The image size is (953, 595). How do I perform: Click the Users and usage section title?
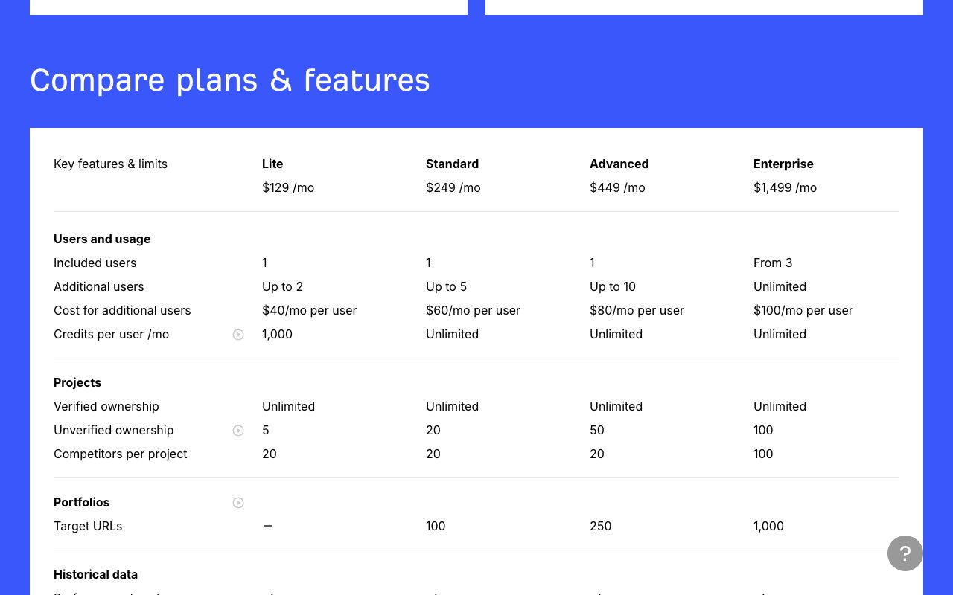pyautogui.click(x=102, y=239)
